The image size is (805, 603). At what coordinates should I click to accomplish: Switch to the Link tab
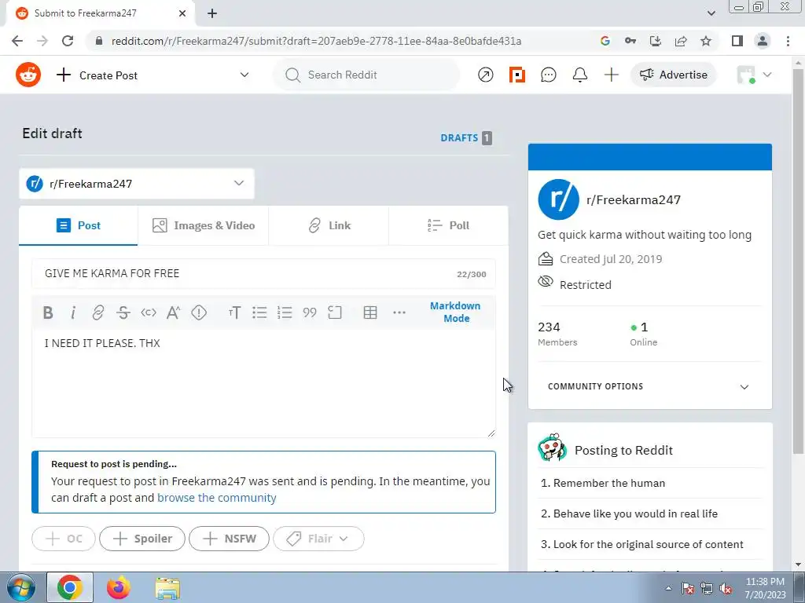coord(329,225)
